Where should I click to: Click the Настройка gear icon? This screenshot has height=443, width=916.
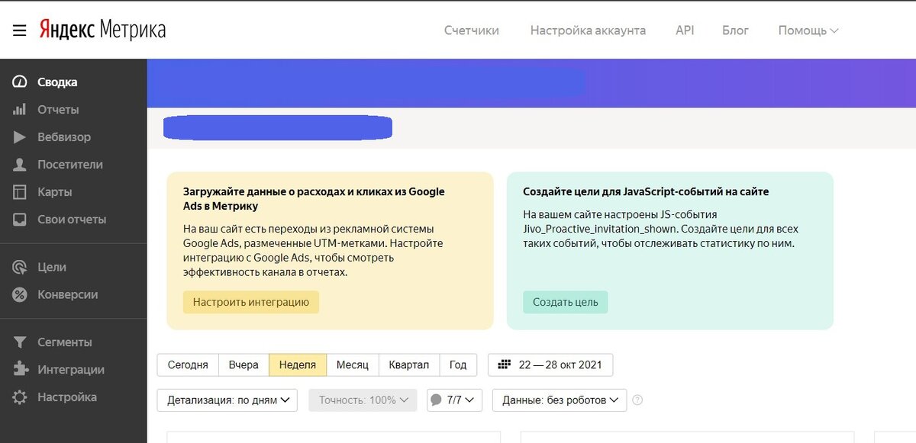(20, 397)
